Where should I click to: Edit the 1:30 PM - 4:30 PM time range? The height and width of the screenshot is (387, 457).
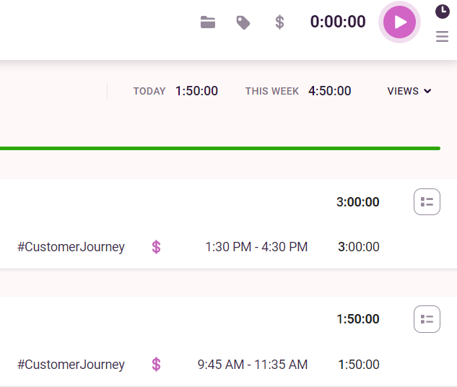pyautogui.click(x=256, y=247)
